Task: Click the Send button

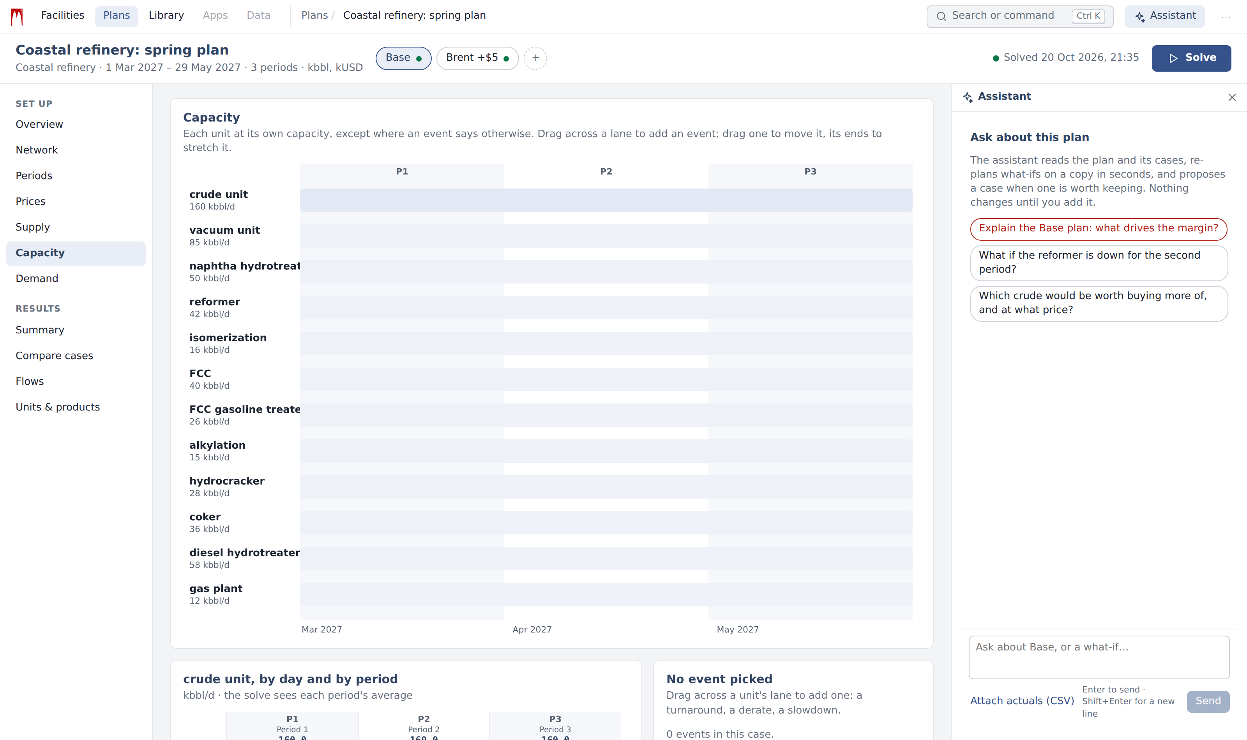Action: (x=1208, y=701)
